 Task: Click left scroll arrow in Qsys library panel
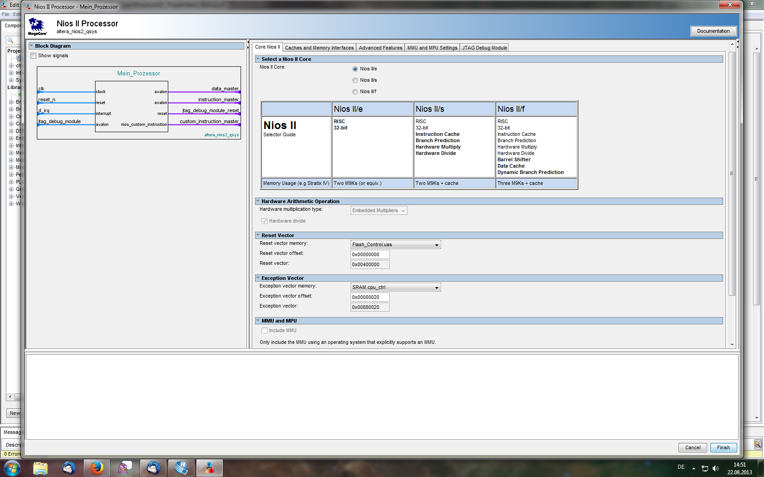(10, 397)
